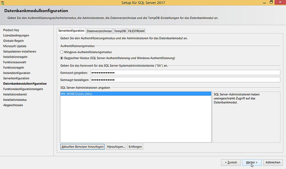Image resolution: width=286 pixels, height=169 pixels.
Task: Click Funktionsregeln step in sidebar
Action: click(x=13, y=68)
